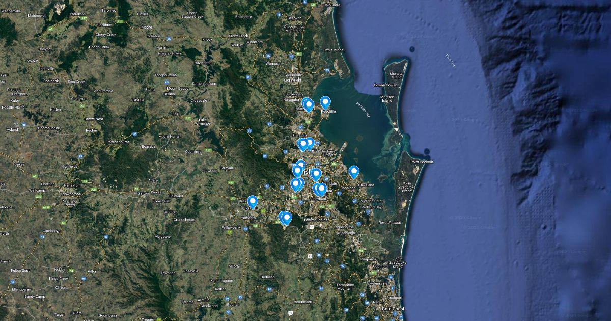Viewport: 611px width, 321px height.
Task: Click the pin north of Cleveland
Action: (x=354, y=173)
